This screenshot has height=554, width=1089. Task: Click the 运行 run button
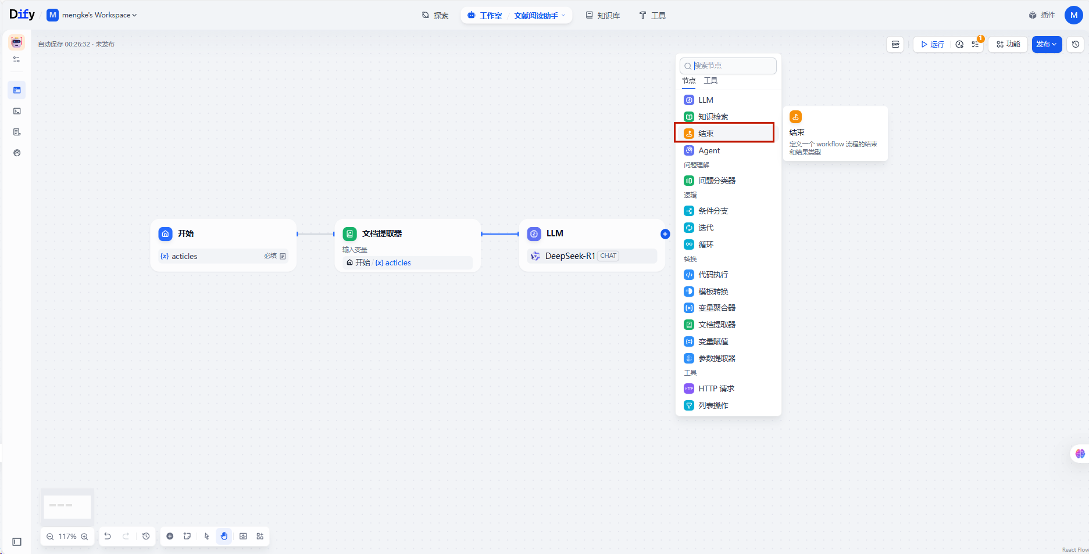coord(933,44)
